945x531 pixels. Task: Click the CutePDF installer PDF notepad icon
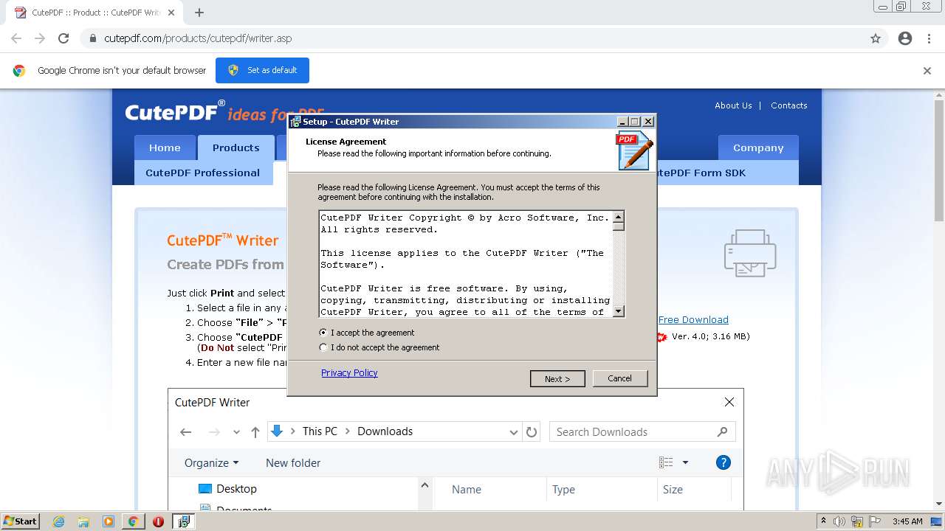tap(634, 150)
